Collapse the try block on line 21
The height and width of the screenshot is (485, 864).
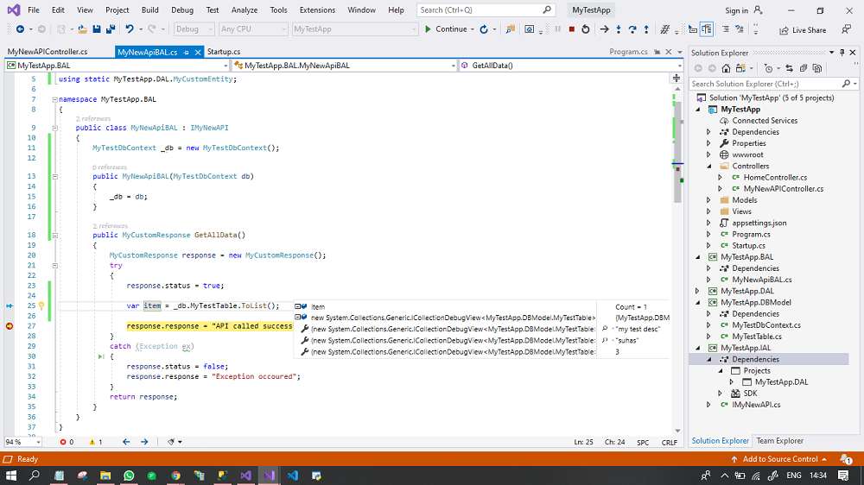pyautogui.click(x=55, y=265)
